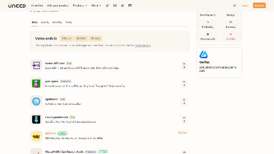Viewport: 274px width, 154px height.
Task: Open the Log in link
Action: (x=245, y=6)
